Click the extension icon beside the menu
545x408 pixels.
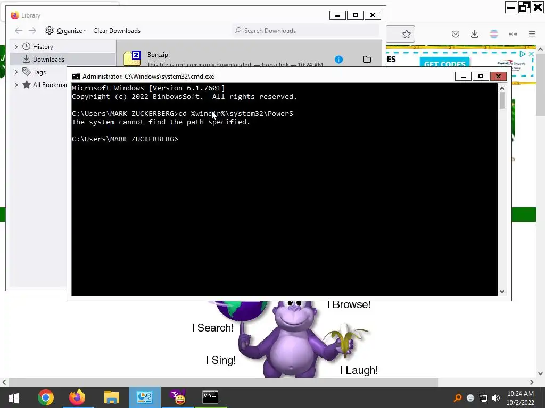click(x=513, y=34)
